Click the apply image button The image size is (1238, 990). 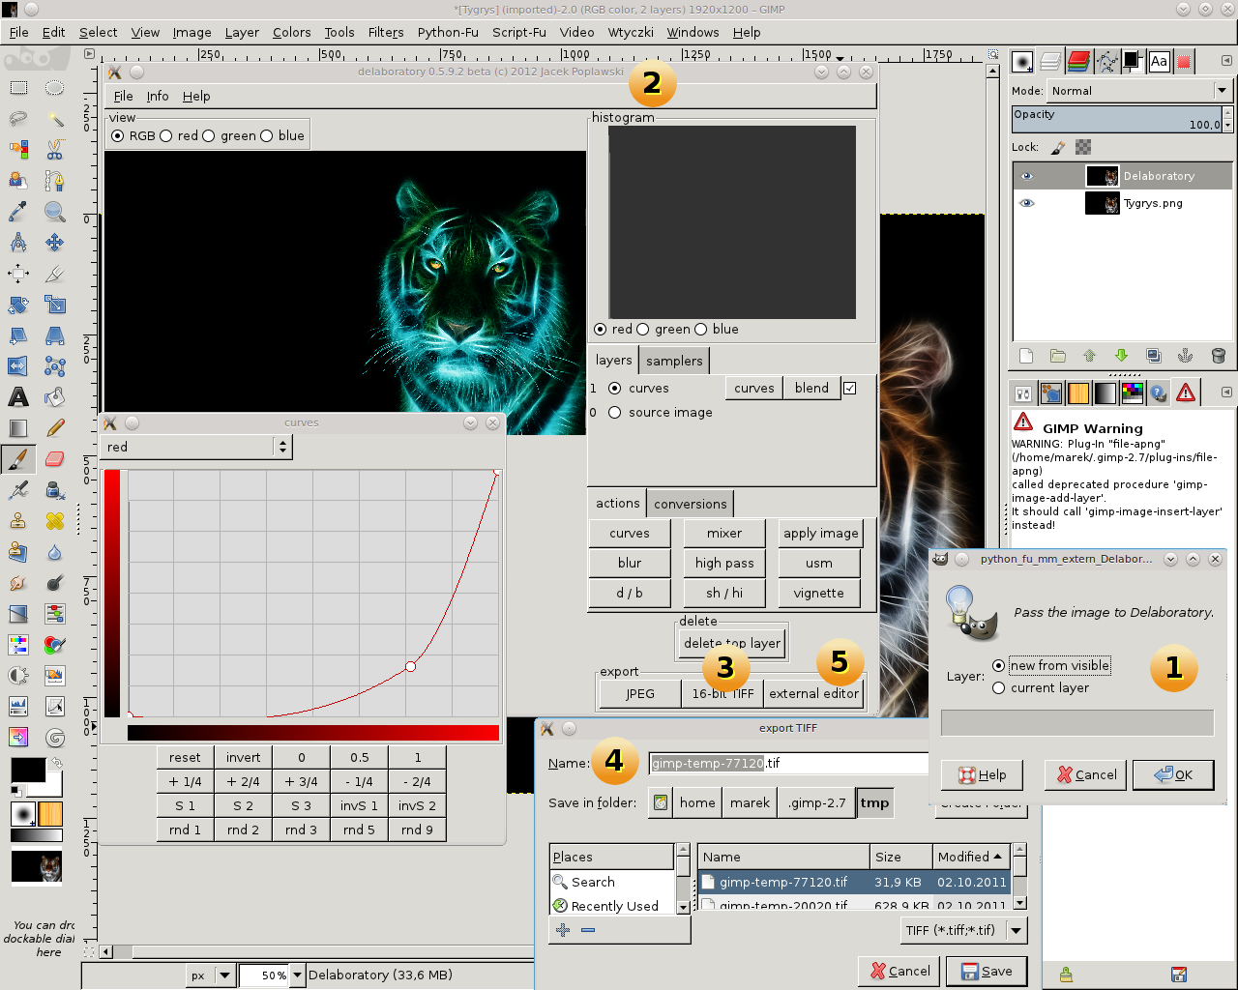point(821,534)
